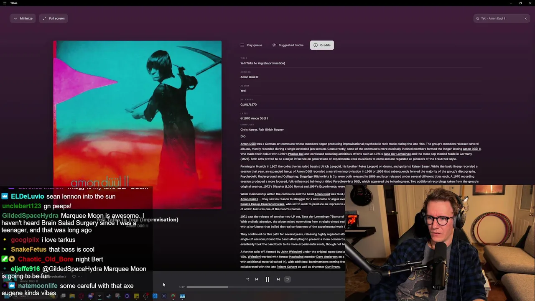The width and height of the screenshot is (535, 301).
Task: Open the Dave Anderson link
Action: coord(326,257)
